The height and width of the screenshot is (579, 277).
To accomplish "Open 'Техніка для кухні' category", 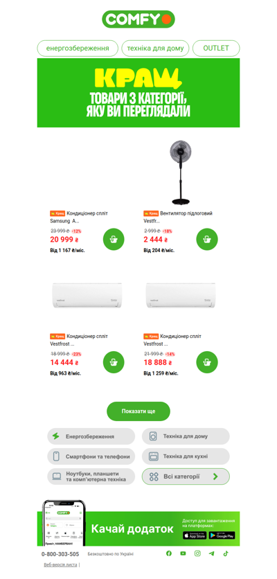I will point(186,456).
